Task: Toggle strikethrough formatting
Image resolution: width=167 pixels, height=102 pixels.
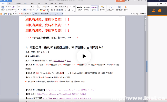Action: [28, 10]
